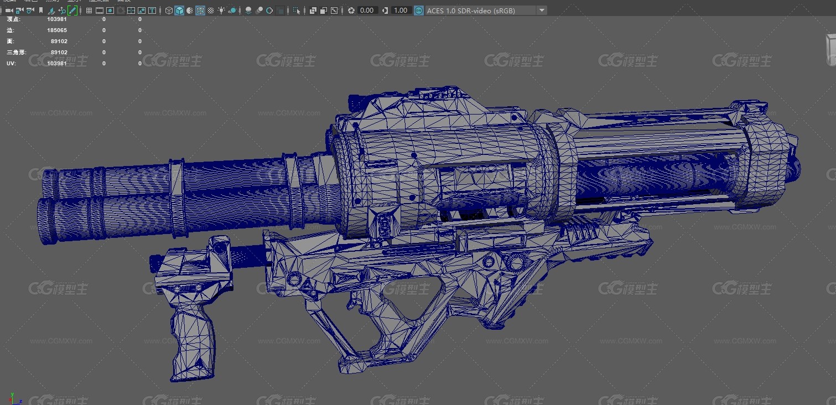This screenshot has height=405, width=836.
Task: Click the Select Camera icon
Action: (x=9, y=11)
